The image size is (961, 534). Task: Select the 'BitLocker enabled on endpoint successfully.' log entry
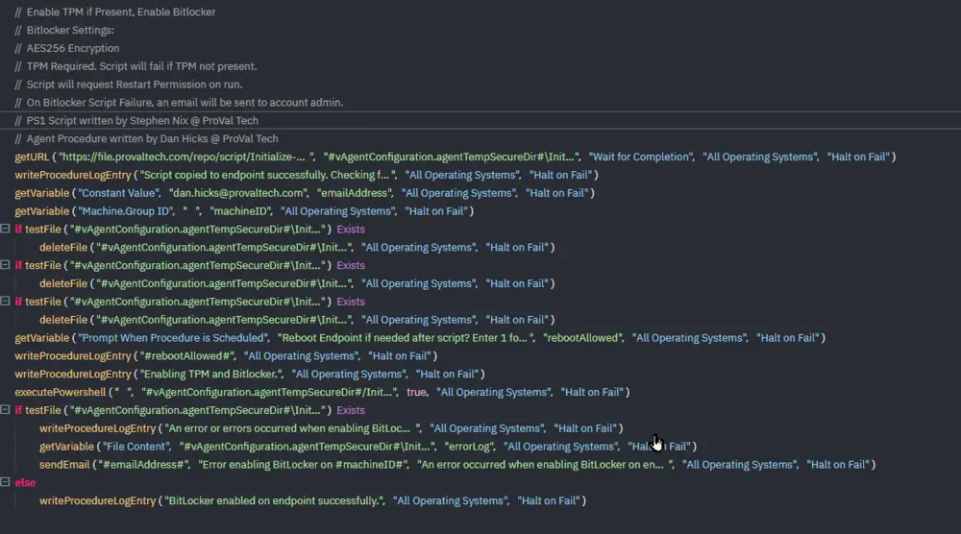click(x=312, y=500)
